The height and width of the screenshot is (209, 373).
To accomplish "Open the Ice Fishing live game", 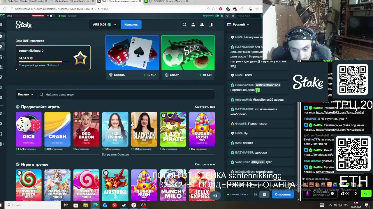I will coord(115,129).
